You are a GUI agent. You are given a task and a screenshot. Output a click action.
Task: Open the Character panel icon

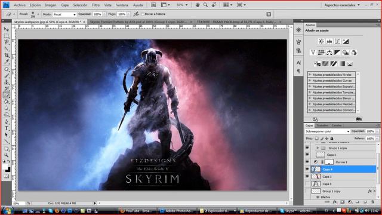(298, 63)
